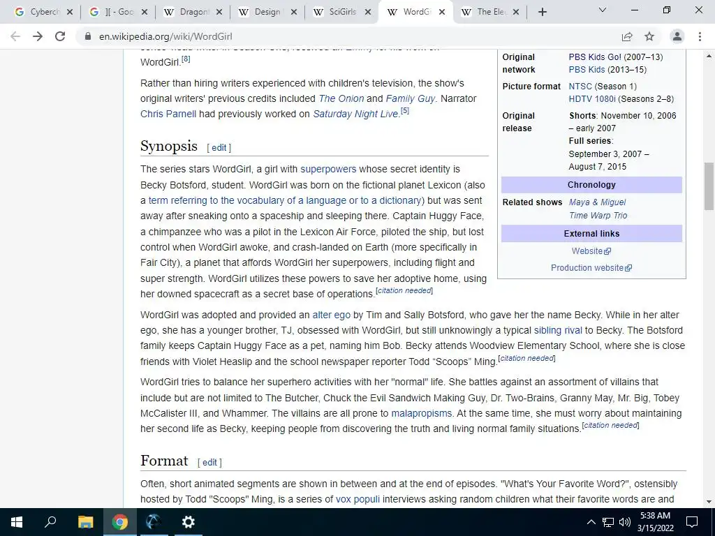This screenshot has width=715, height=536.
Task: Open Windows taskbar search
Action: (50, 522)
